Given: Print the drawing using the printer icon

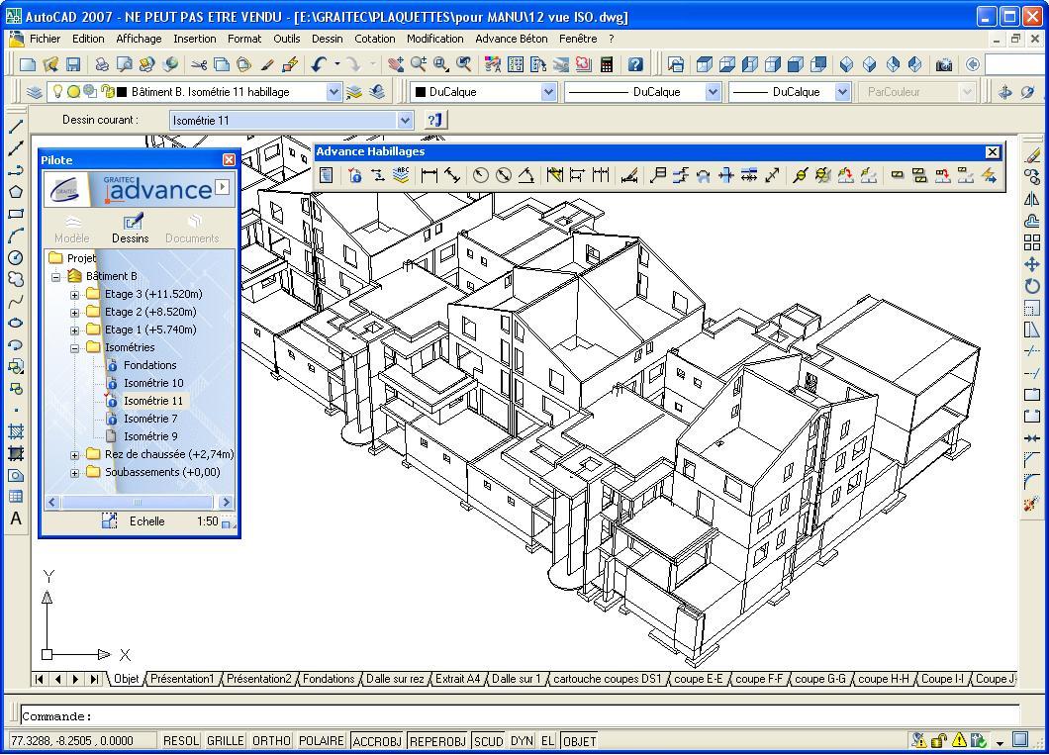Looking at the screenshot, I should [x=102, y=65].
